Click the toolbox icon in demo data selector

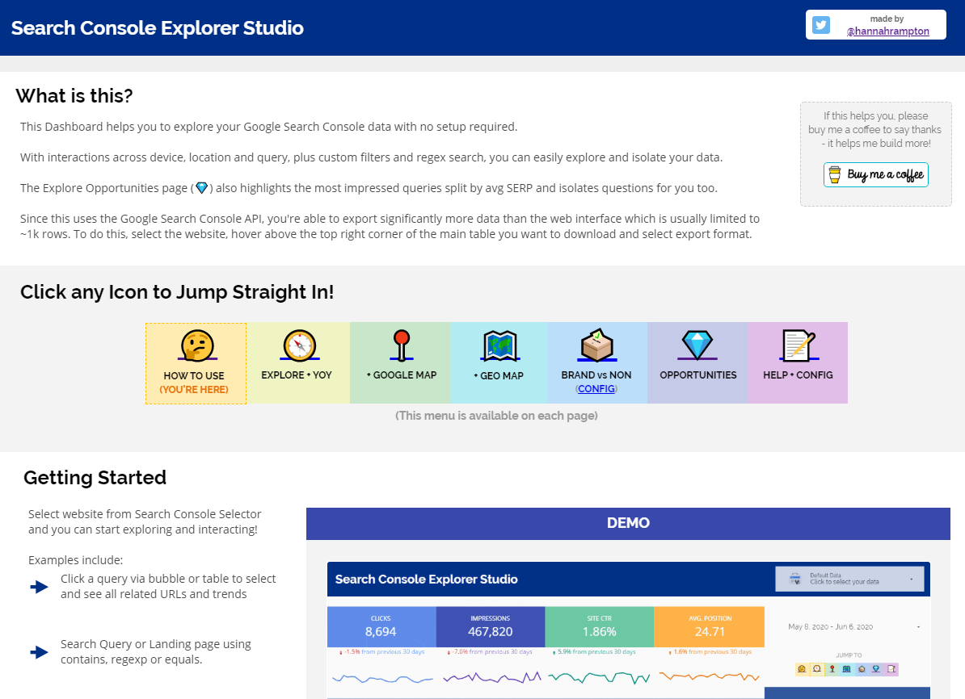(x=795, y=579)
